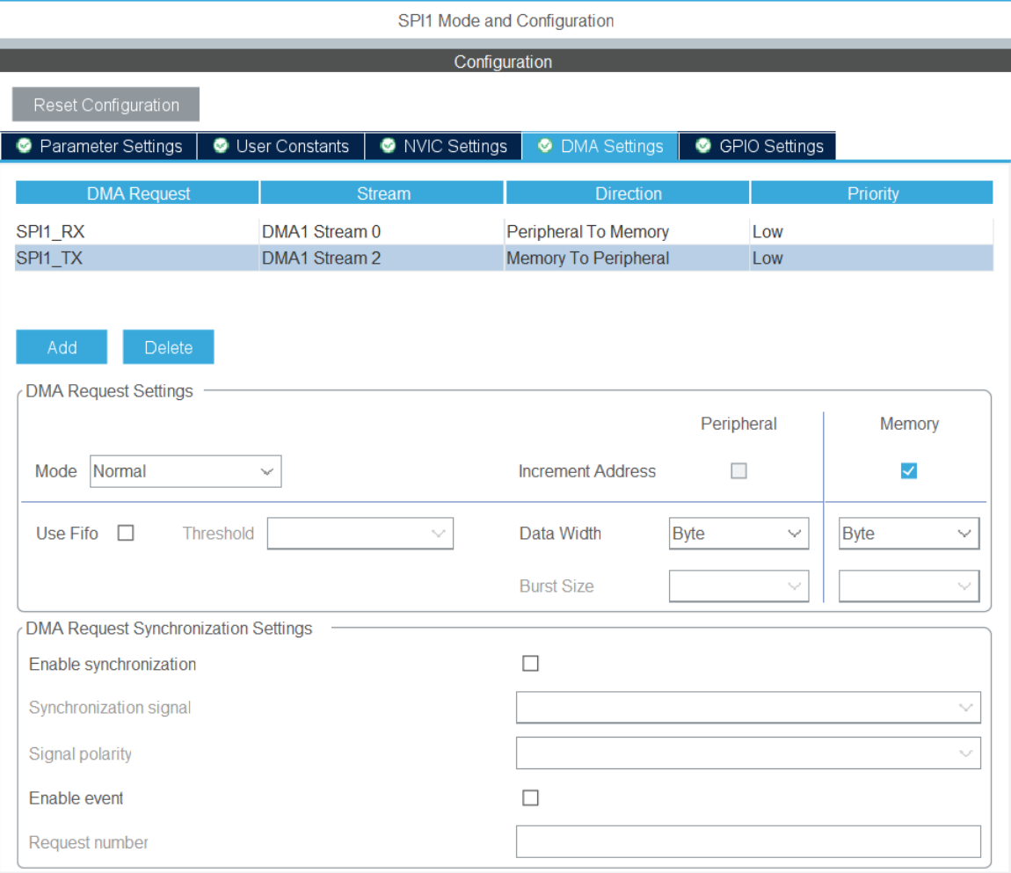1011x873 pixels.
Task: Enable synchronization checkbox
Action: tap(530, 664)
